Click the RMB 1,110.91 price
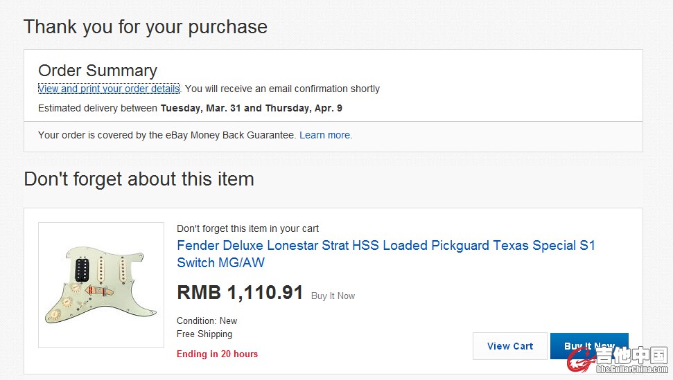This screenshot has height=380, width=673. pyautogui.click(x=240, y=293)
